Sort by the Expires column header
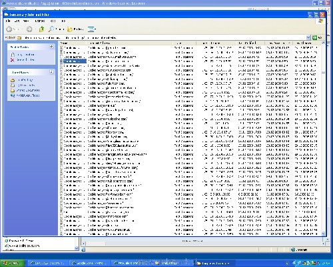Image resolution: width=333 pixels, height=267 pixels. click(x=222, y=43)
